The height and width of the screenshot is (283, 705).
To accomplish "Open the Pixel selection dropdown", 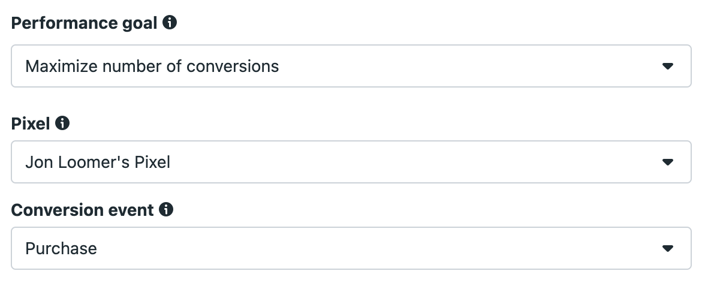I will pyautogui.click(x=351, y=162).
